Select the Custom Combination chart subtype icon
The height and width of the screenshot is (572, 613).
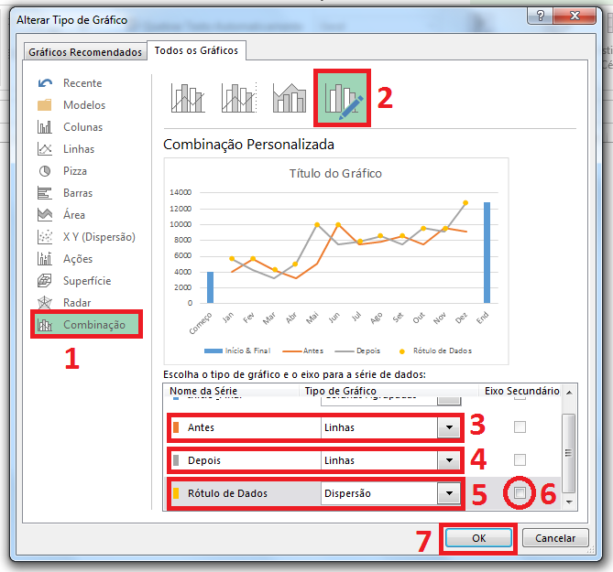[341, 98]
